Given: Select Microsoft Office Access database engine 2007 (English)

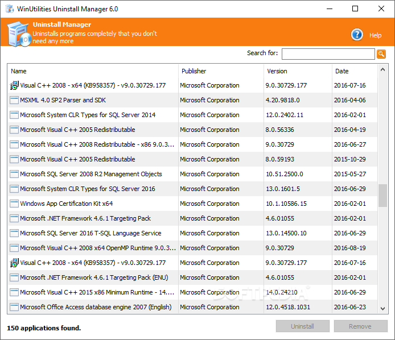Looking at the screenshot, I should tap(96, 307).
